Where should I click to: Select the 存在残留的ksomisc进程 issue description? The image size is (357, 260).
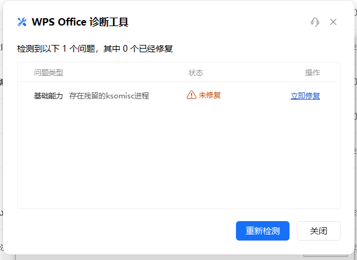(109, 96)
